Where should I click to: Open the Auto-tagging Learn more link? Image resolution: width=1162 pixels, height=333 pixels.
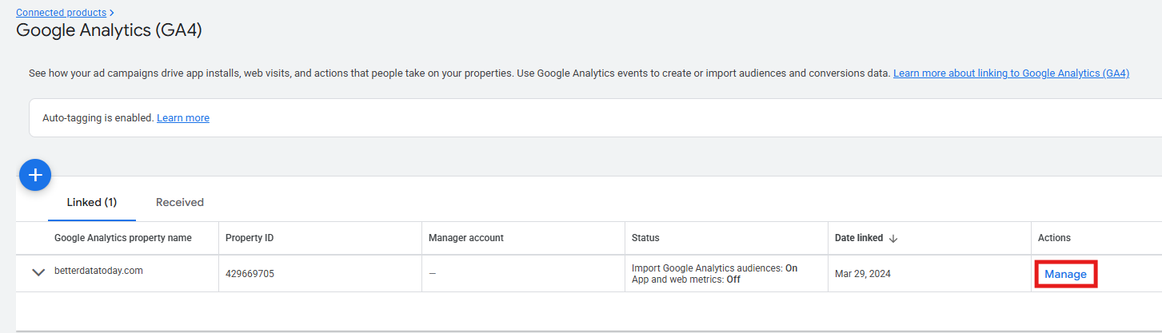coord(183,117)
